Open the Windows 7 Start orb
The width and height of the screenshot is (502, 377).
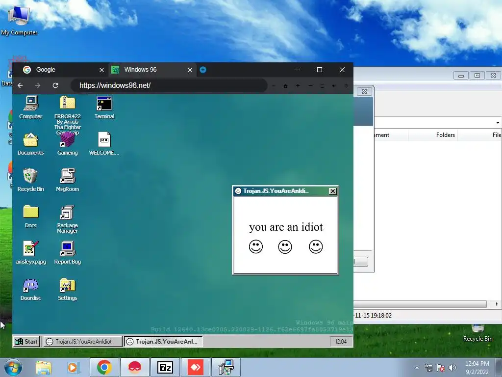point(13,367)
